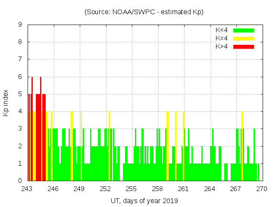The image size is (276, 207).
Task: Click the chart title mentioning NOAA/SWPC
Action: click(x=144, y=12)
